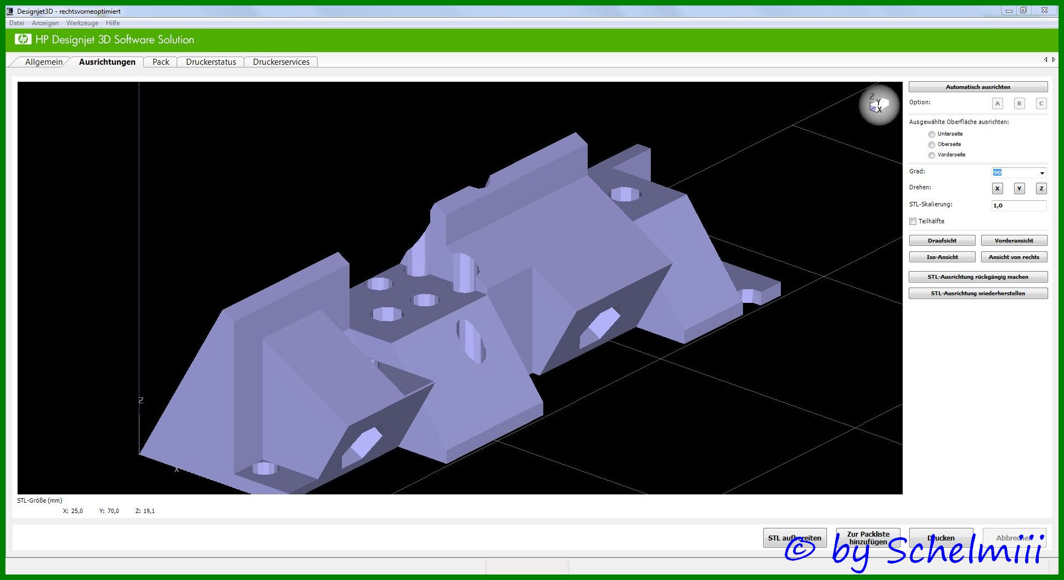Click the STL aufbereiten button
Screen dimensions: 1064x580
tap(795, 538)
